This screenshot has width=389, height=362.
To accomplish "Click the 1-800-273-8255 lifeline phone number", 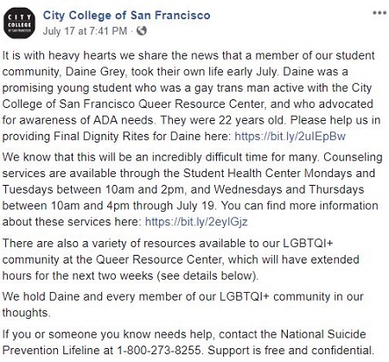I will point(158,350).
